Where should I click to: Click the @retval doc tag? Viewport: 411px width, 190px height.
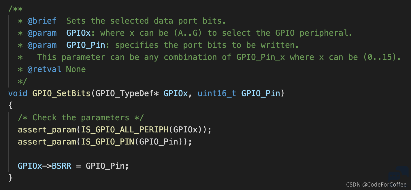click(44, 69)
